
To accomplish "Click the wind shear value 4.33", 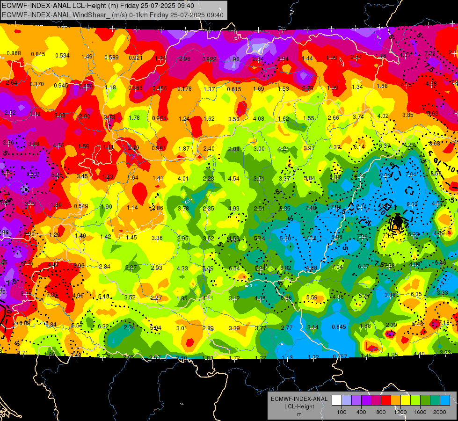I will (182, 268).
